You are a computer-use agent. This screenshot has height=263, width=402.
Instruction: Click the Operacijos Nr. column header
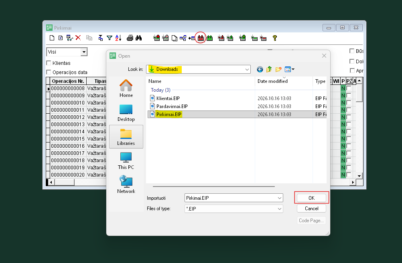pos(68,81)
